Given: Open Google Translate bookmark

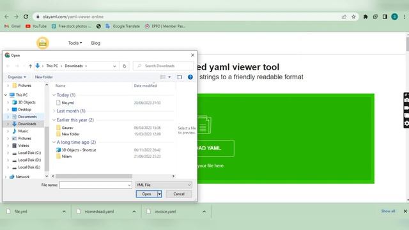Looking at the screenshot, I should (123, 26).
